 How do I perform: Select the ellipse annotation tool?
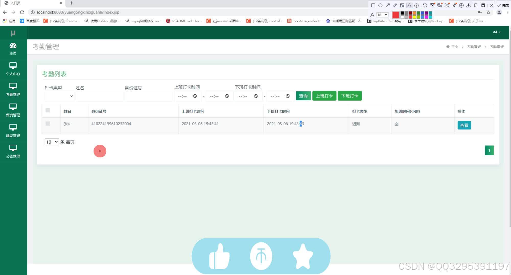(380, 5)
